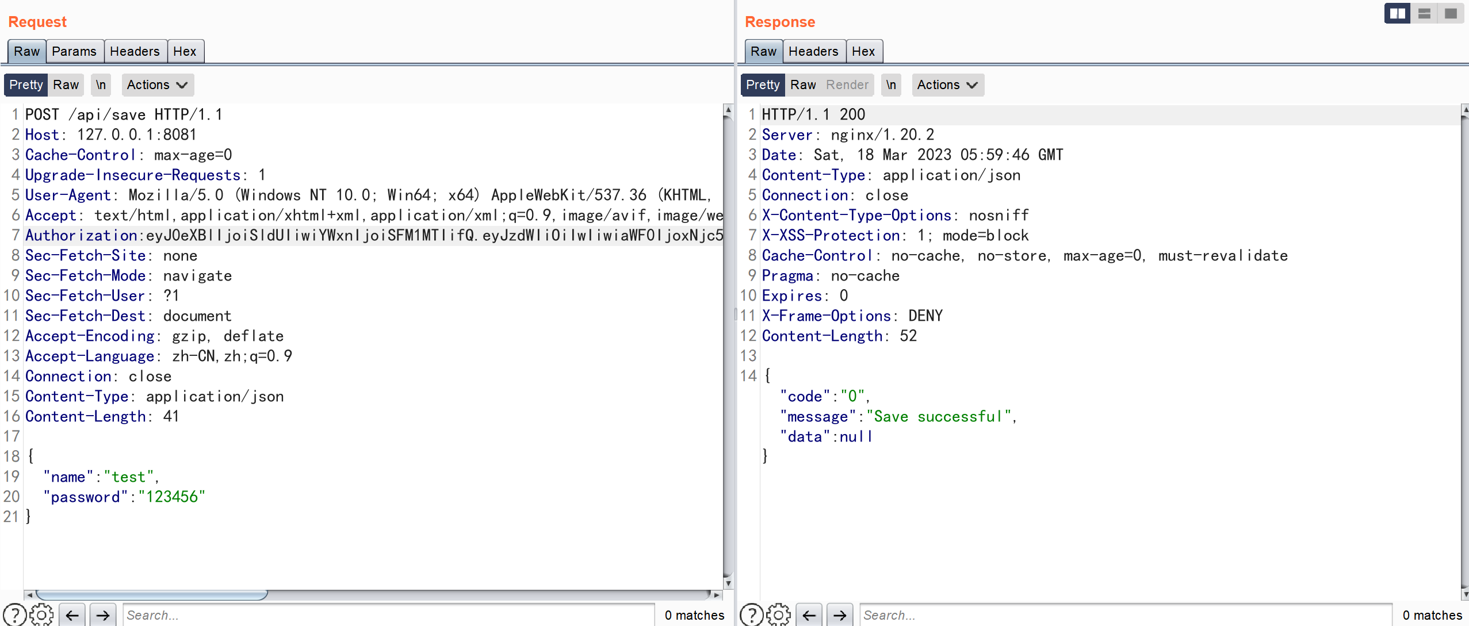
Task: Select the Headers tab in Response panel
Action: [812, 51]
